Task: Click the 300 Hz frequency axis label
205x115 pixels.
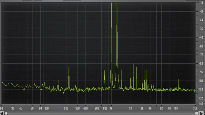Action: [78, 108]
